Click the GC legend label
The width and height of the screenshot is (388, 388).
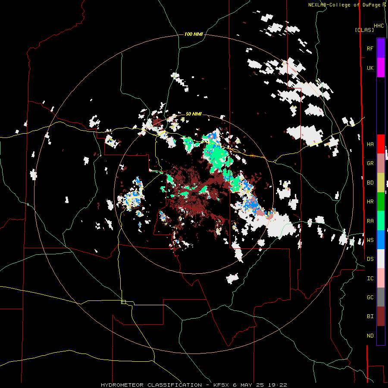(x=370, y=297)
